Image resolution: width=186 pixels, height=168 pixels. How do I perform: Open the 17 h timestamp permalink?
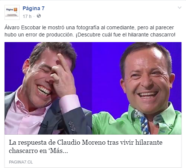pyautogui.click(x=27, y=16)
